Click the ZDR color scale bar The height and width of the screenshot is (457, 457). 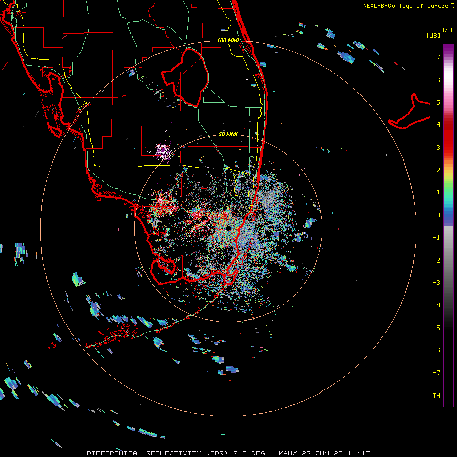point(448,225)
